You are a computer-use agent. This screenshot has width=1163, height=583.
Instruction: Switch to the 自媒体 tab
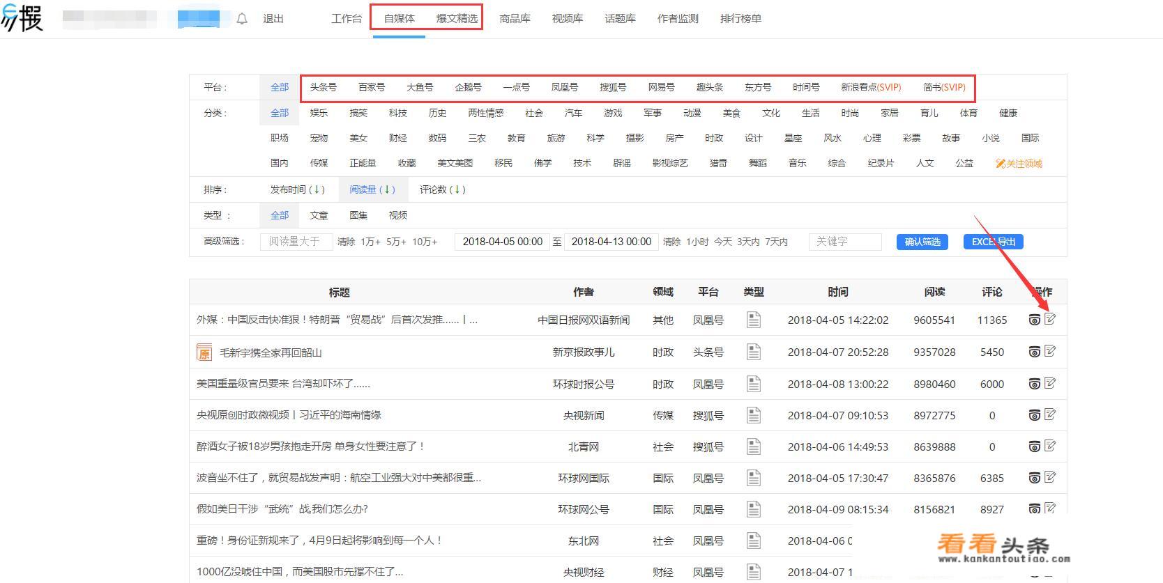[x=400, y=19]
